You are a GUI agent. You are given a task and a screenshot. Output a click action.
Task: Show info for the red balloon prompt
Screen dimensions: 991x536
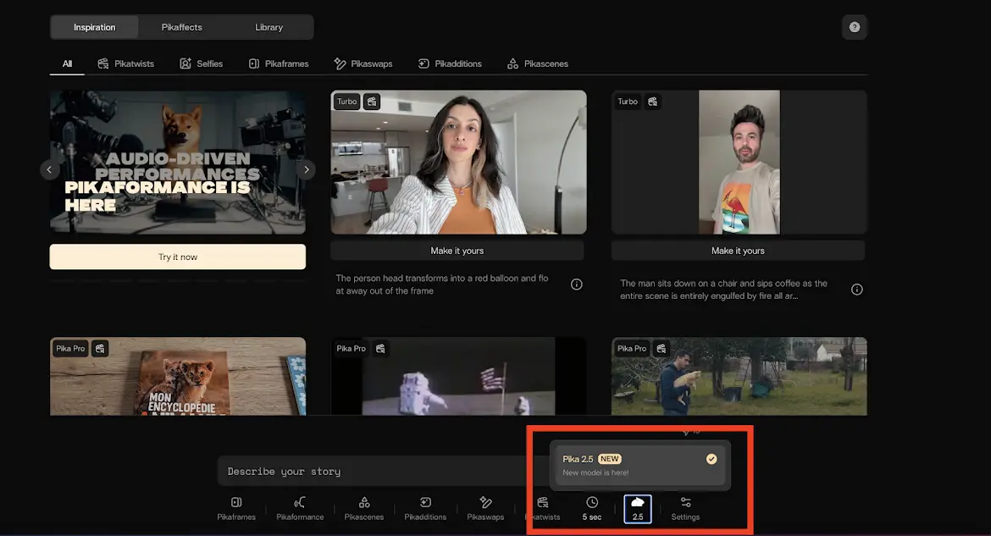tap(577, 285)
